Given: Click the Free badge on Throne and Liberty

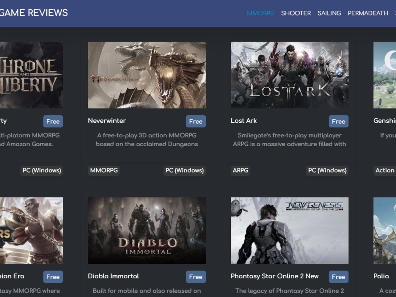Looking at the screenshot, I should [53, 121].
